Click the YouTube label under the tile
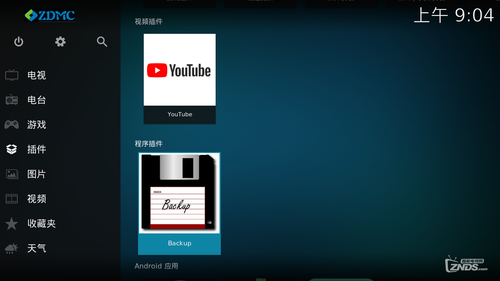 (180, 114)
